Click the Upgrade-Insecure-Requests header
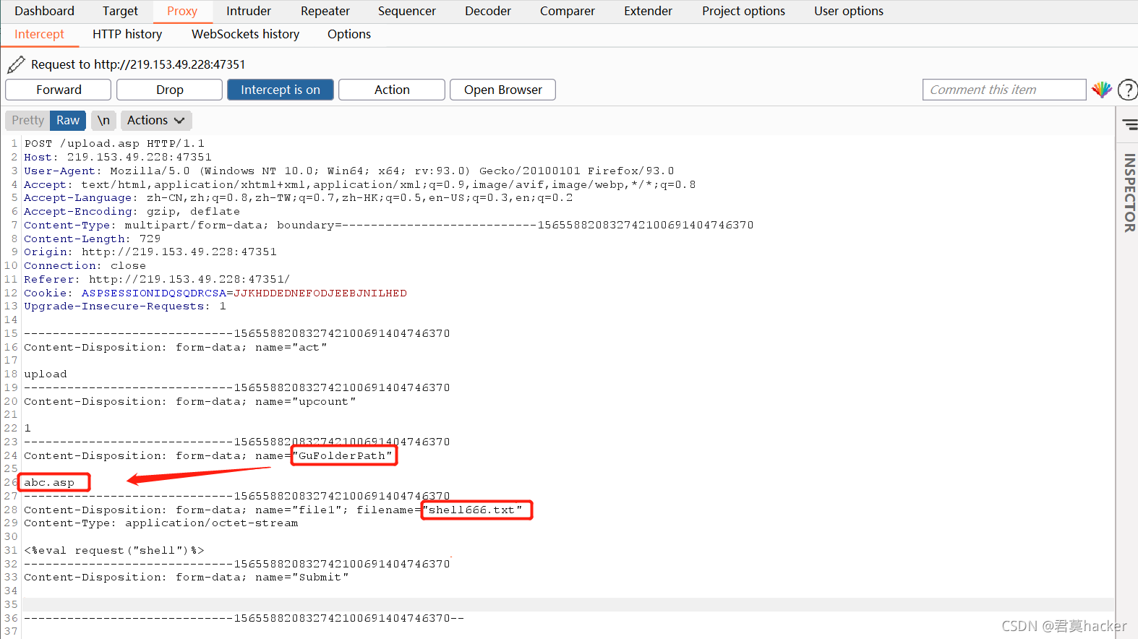The image size is (1138, 639). [x=125, y=306]
